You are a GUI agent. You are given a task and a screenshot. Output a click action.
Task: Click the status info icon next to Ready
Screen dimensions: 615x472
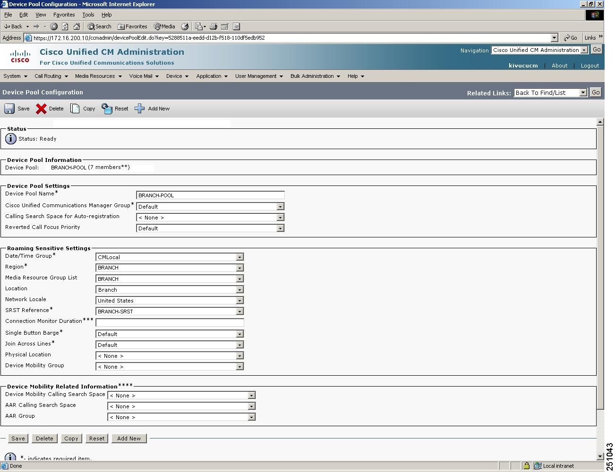point(10,139)
